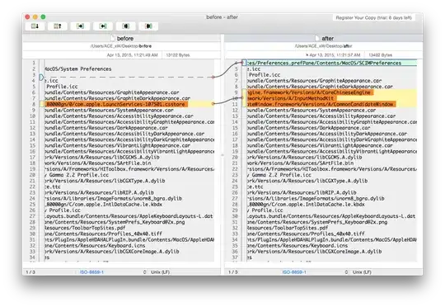The image size is (445, 307).
Task: Click left pane GraphiteAppearance.car line 6
Action: tap(112, 92)
